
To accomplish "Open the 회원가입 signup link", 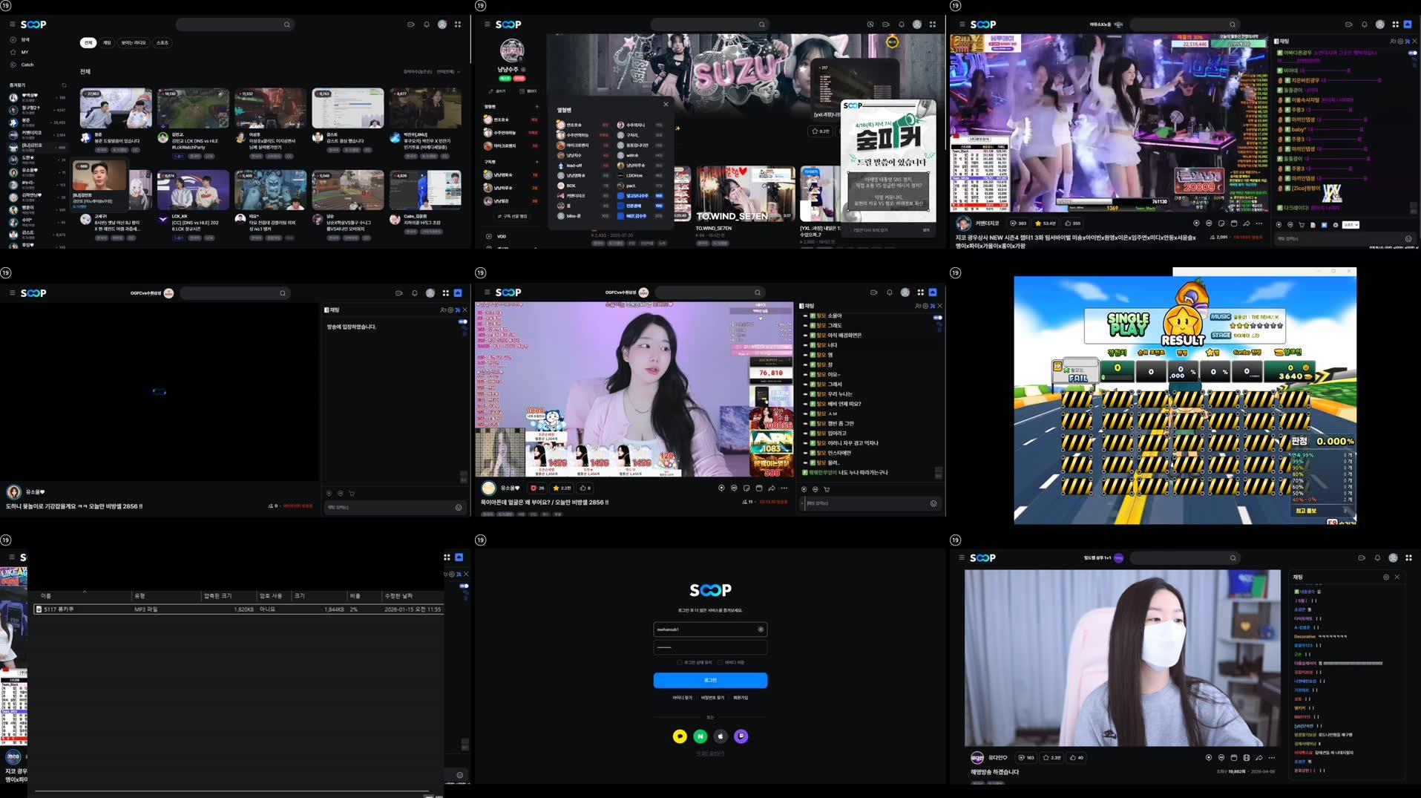I will point(740,698).
